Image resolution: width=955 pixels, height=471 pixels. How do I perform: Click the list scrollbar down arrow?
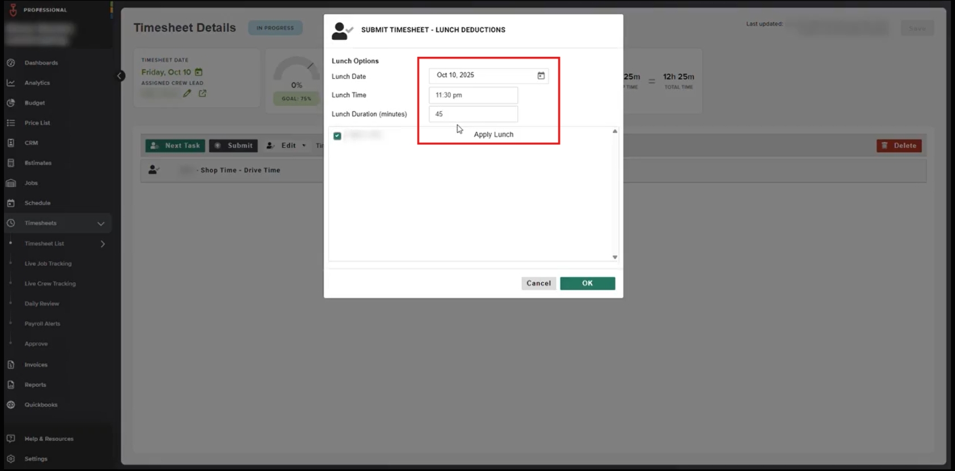pos(614,257)
